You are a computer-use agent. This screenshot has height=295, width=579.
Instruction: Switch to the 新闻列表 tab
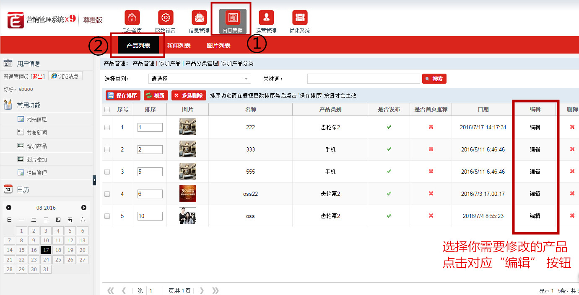tap(179, 46)
